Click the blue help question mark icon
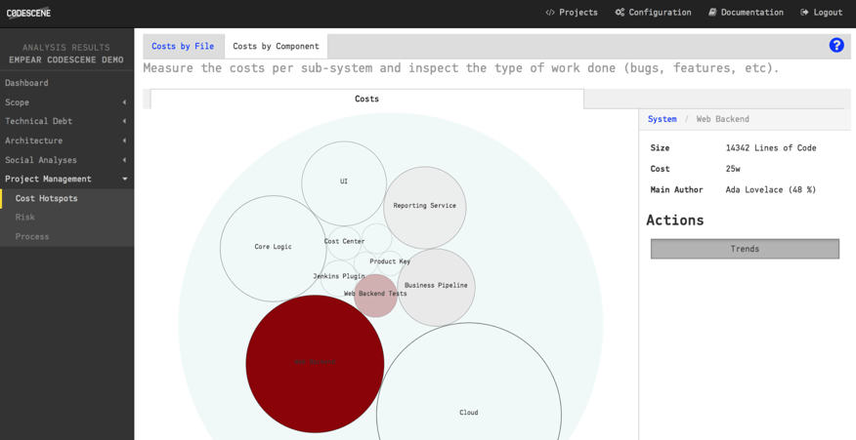Image resolution: width=856 pixels, height=440 pixels. pos(836,45)
